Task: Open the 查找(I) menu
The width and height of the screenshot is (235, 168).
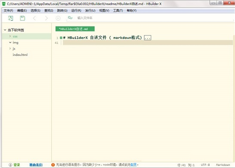Action: coord(49,11)
